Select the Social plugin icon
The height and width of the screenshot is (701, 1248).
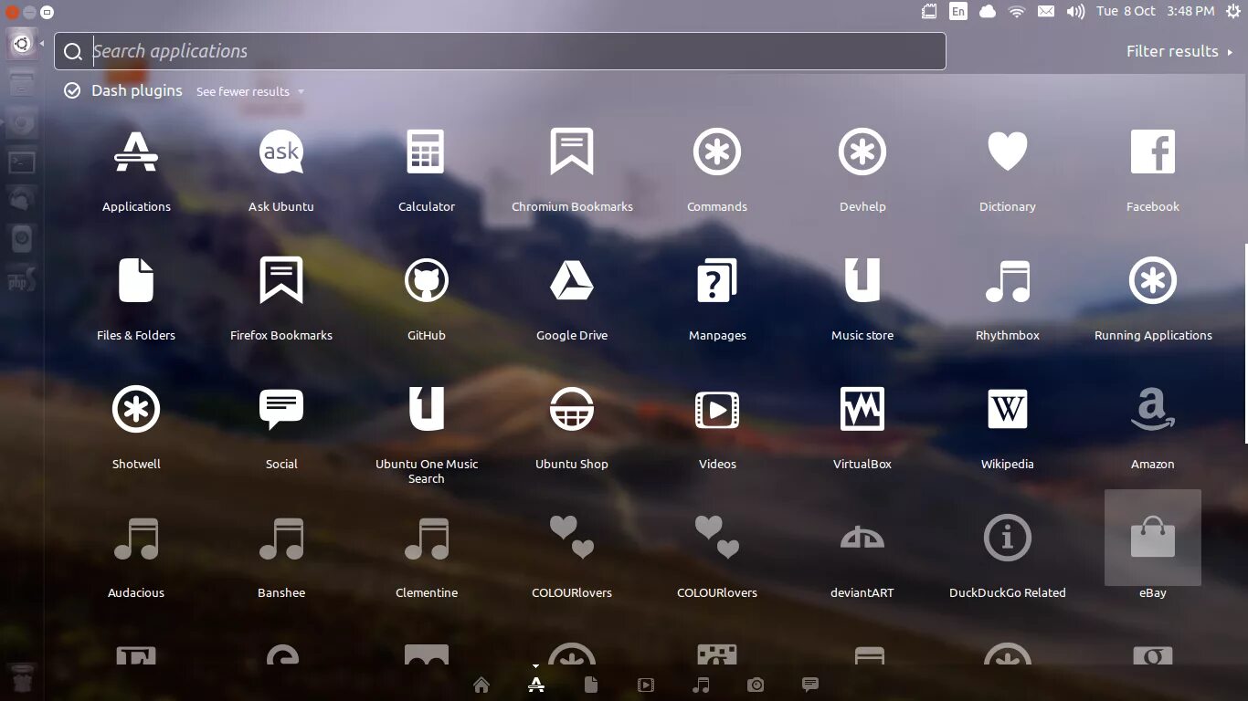281,409
